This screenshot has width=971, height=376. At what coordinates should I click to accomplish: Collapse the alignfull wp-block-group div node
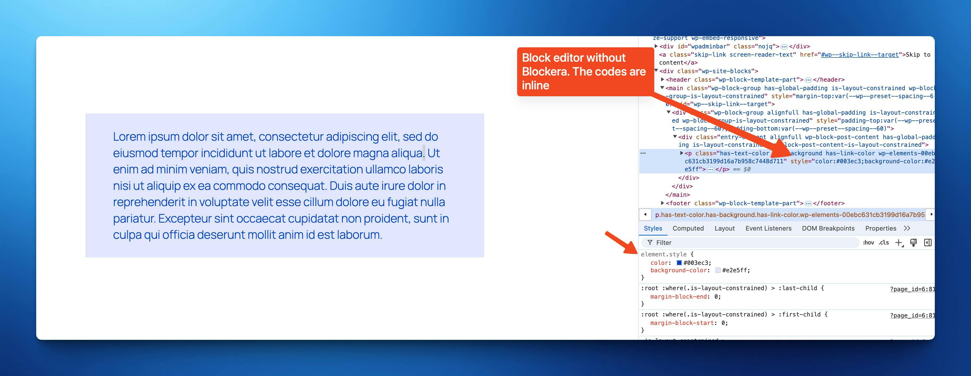point(669,112)
